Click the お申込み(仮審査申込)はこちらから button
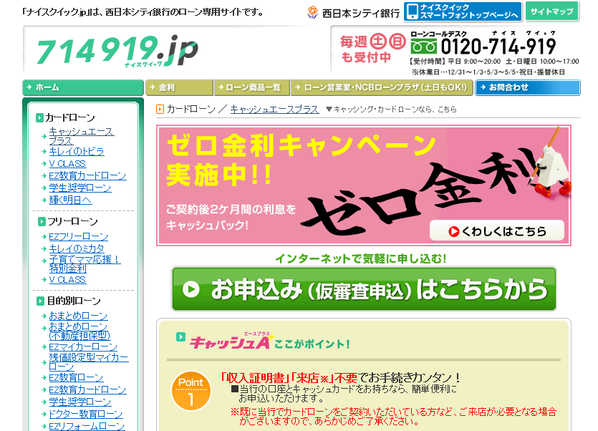 click(364, 289)
